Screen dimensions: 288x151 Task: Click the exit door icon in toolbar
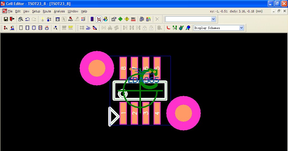12,19
